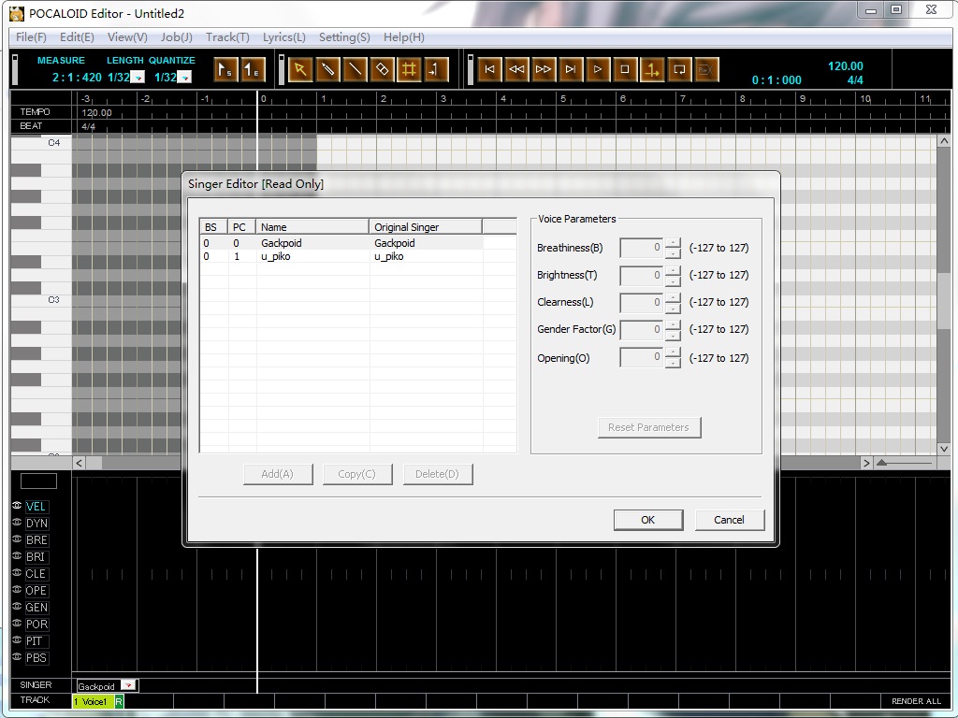Open the File(F) menu

click(31, 37)
